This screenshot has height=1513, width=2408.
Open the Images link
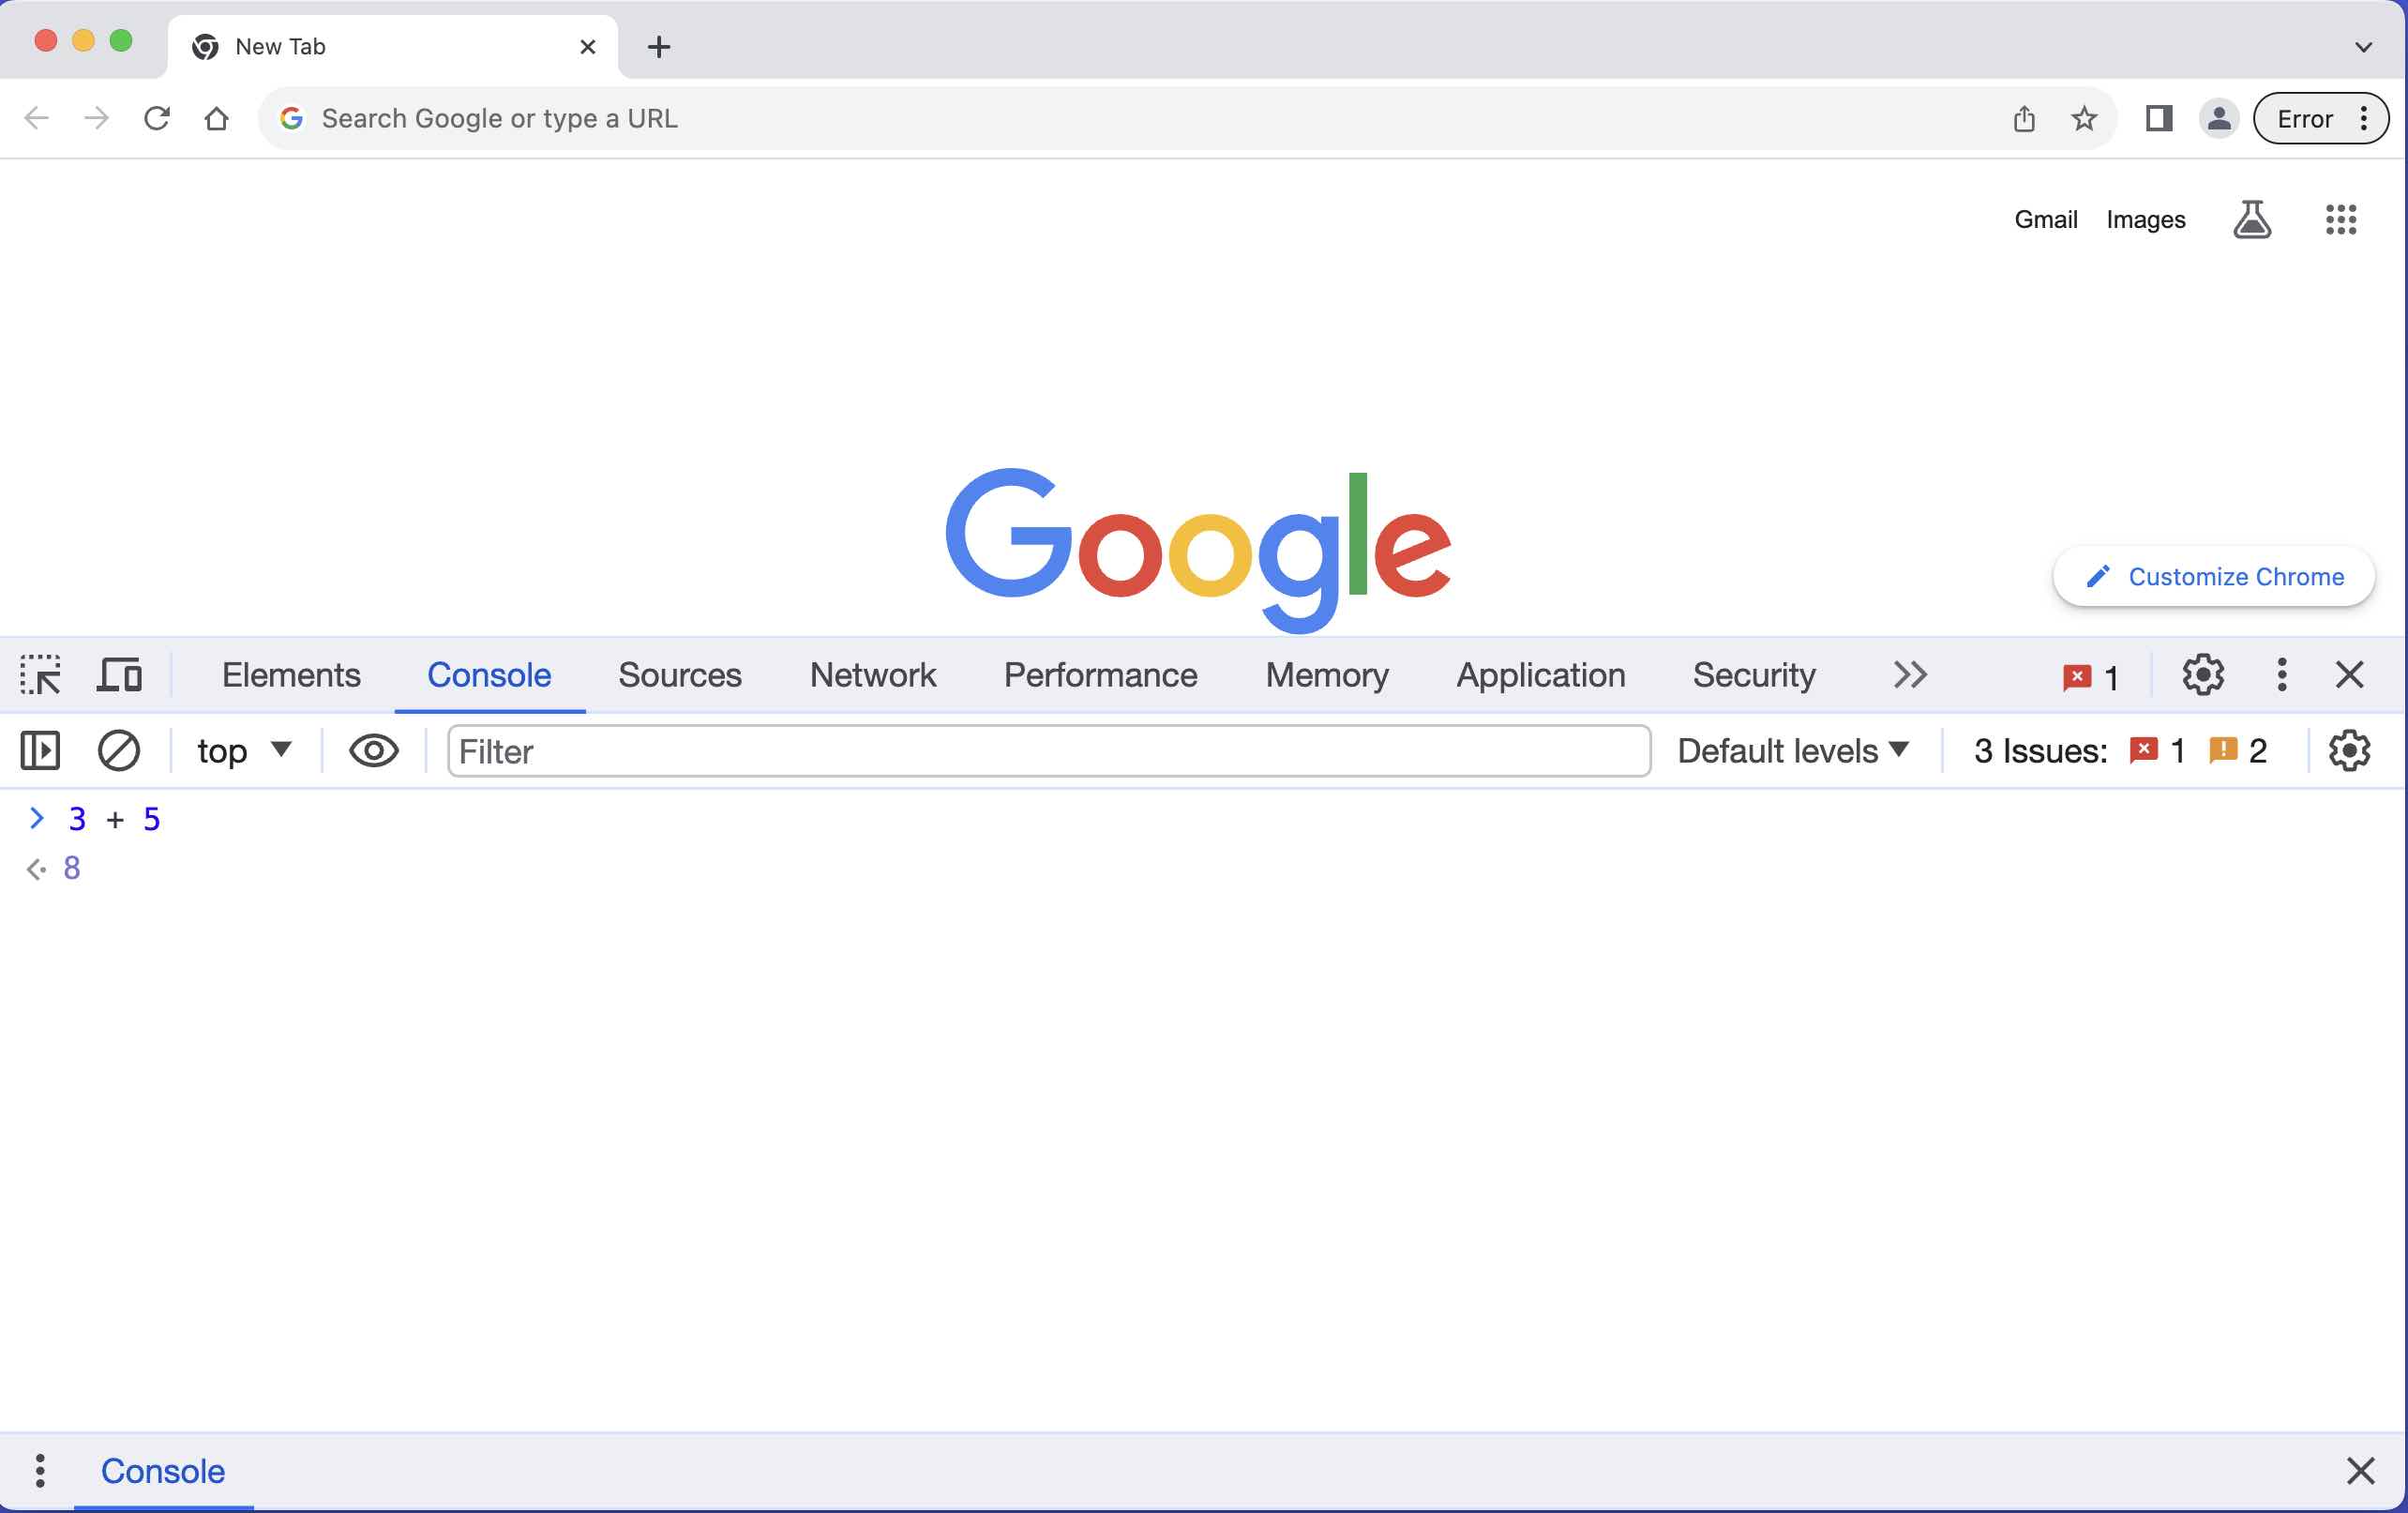pyautogui.click(x=2145, y=219)
